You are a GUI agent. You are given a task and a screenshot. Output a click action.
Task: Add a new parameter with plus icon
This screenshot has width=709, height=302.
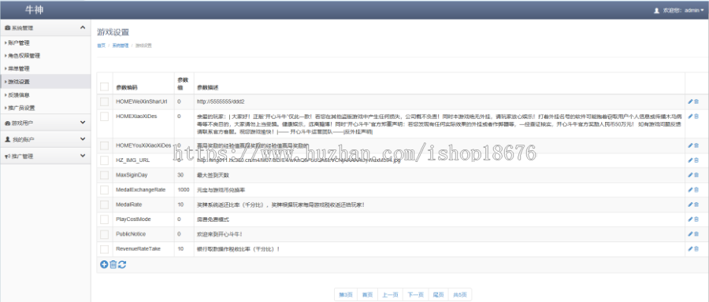click(x=104, y=264)
